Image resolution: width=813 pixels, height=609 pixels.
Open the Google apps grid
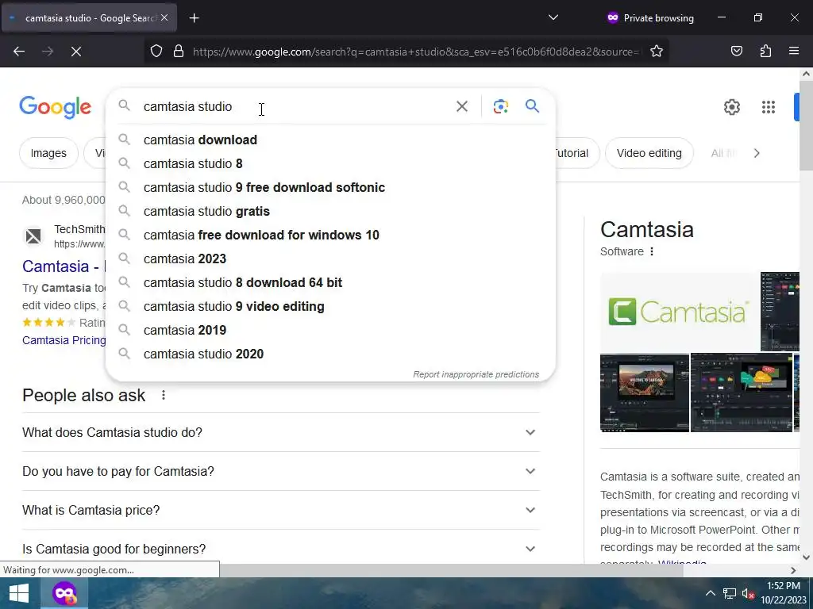(x=769, y=107)
